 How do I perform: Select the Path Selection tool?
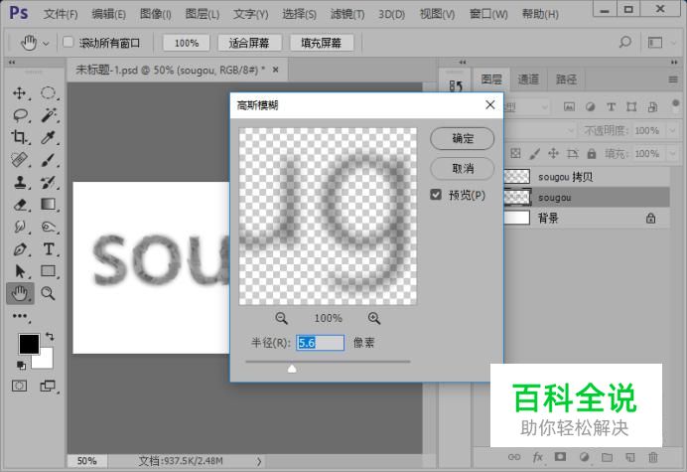pos(20,271)
